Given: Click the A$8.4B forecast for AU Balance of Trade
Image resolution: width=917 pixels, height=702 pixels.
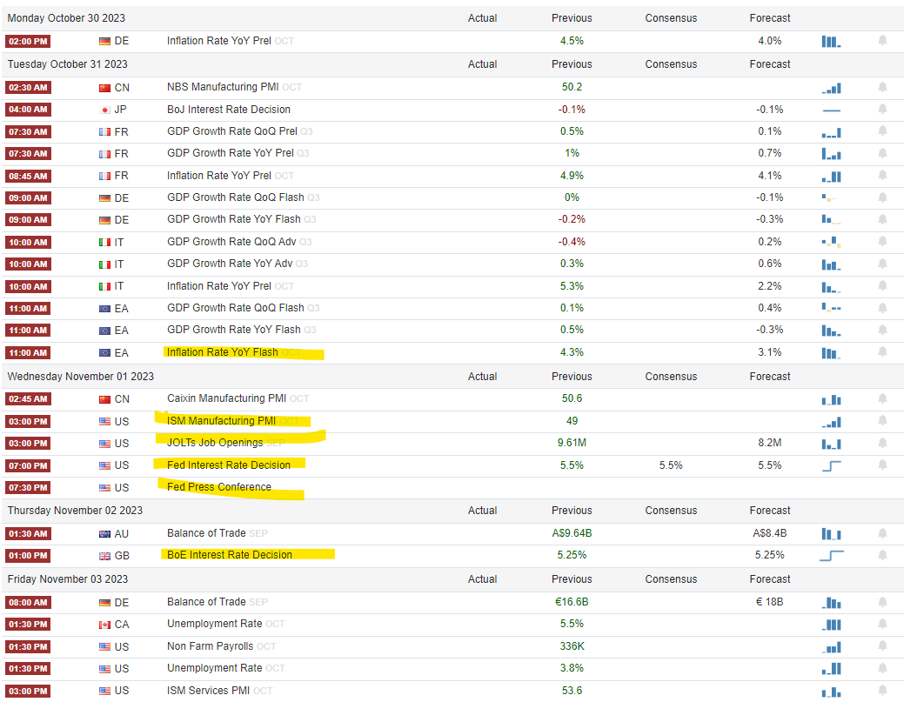Looking at the screenshot, I should pos(770,533).
